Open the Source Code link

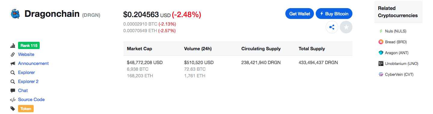[x=31, y=100]
